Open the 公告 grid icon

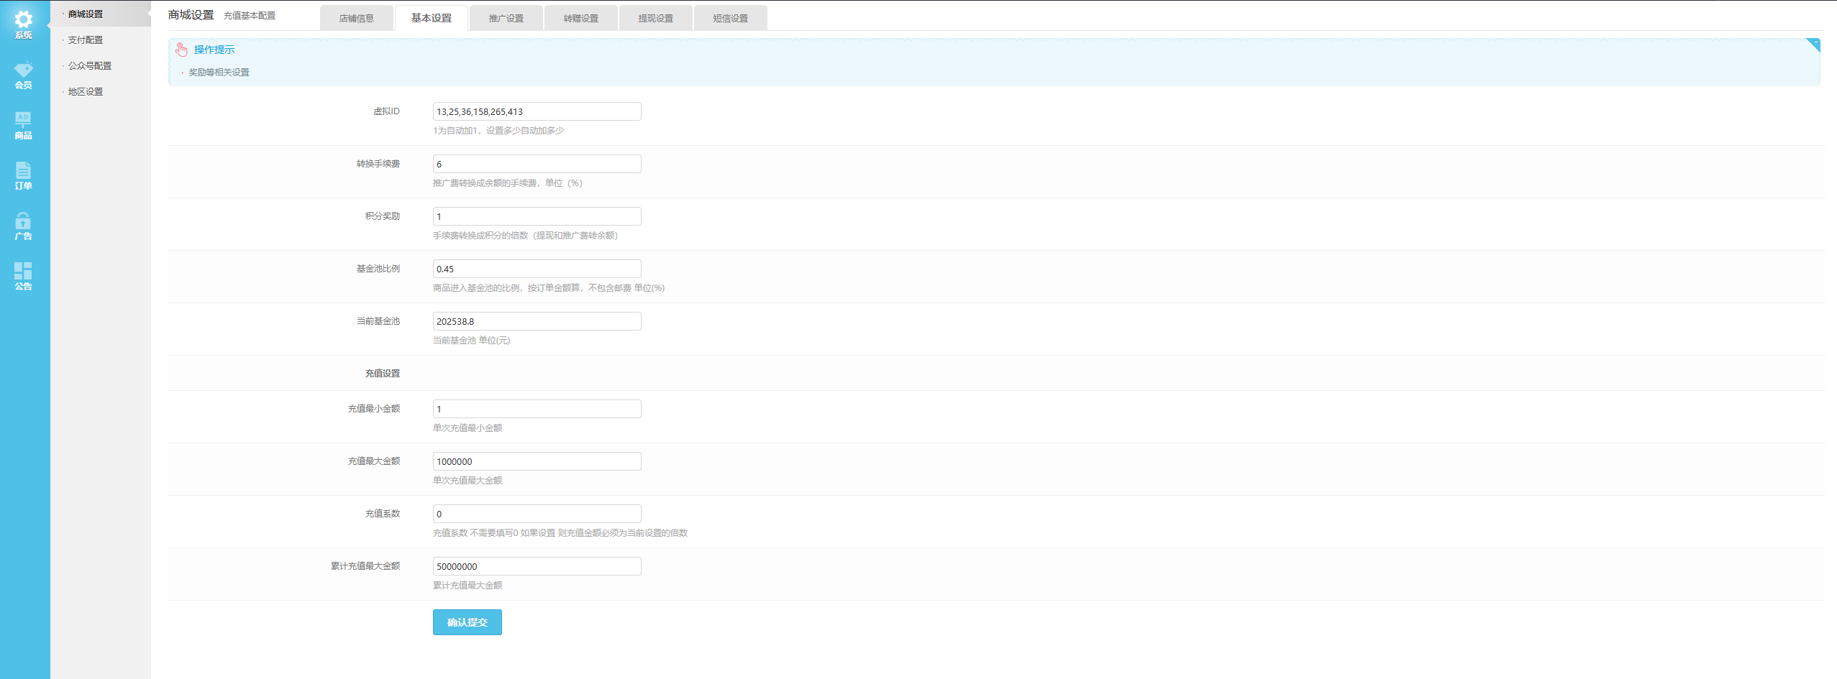coord(23,272)
